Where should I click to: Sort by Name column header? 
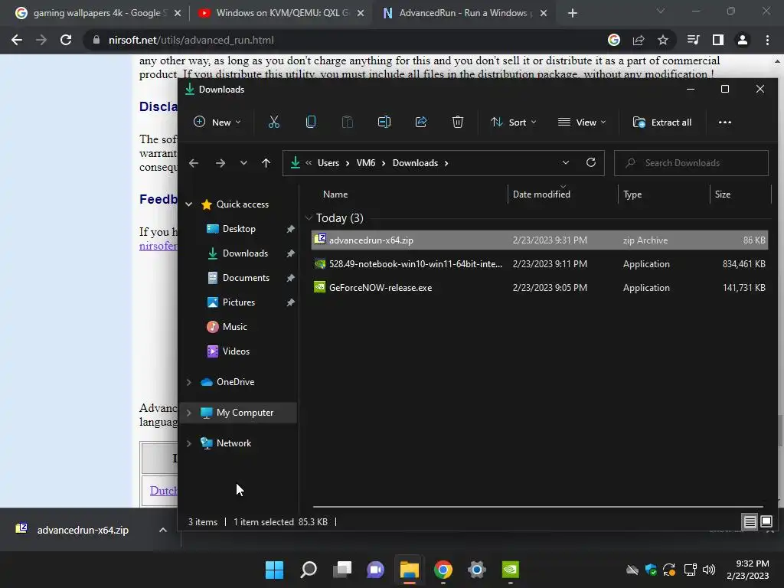point(335,194)
